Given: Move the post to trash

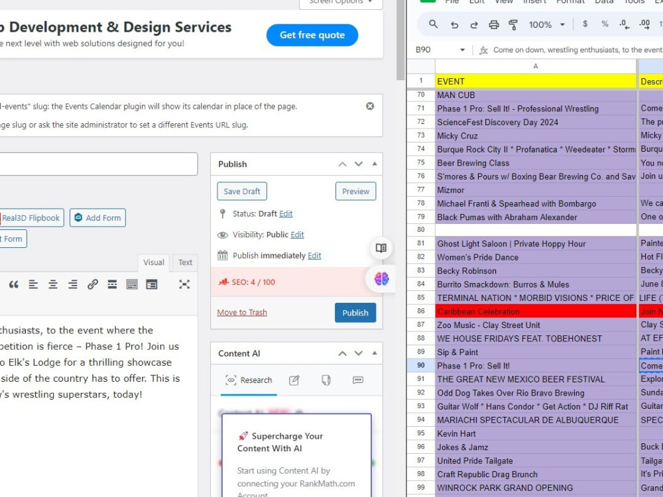Looking at the screenshot, I should (x=242, y=313).
